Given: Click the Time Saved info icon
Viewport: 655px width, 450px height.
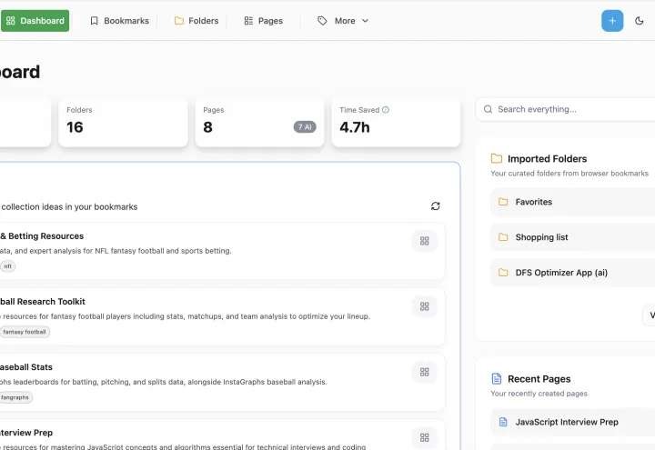Looking at the screenshot, I should pyautogui.click(x=386, y=110).
